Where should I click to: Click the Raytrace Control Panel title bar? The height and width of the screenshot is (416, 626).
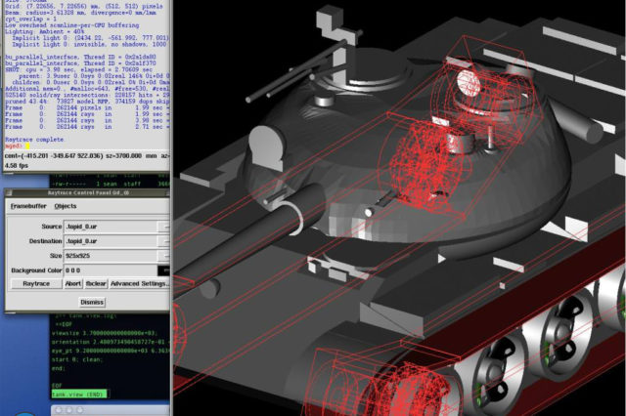click(88, 192)
